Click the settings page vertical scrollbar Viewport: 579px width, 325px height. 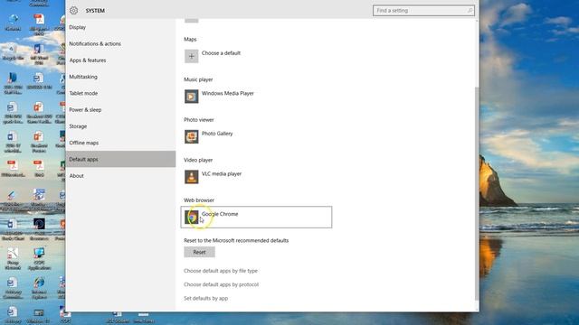click(477, 193)
